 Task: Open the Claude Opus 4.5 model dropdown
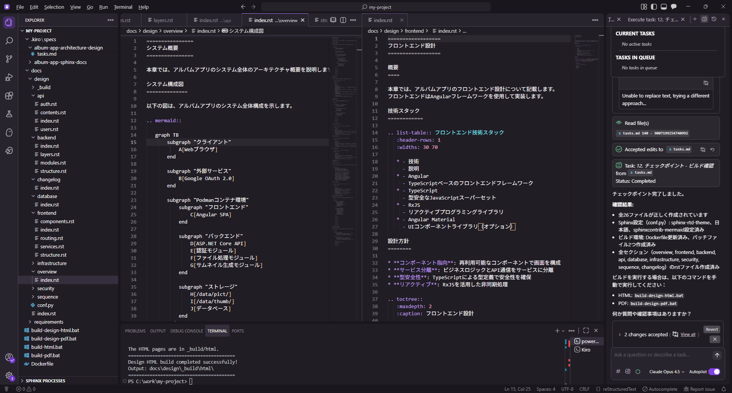pos(666,372)
